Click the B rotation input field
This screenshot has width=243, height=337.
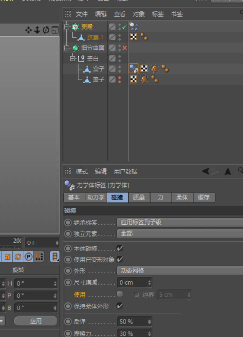click(36, 308)
